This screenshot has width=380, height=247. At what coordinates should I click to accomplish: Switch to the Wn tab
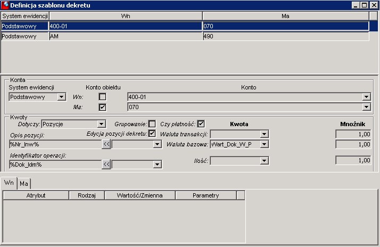pos(9,183)
